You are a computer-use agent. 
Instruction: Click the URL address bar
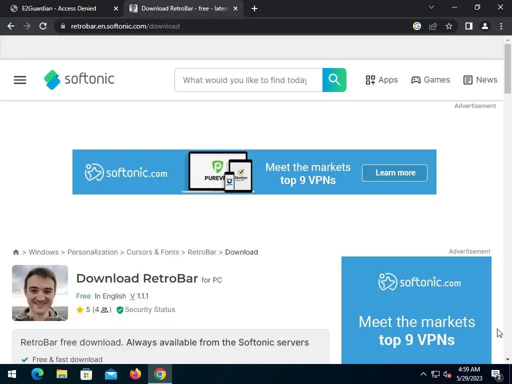pos(235,26)
